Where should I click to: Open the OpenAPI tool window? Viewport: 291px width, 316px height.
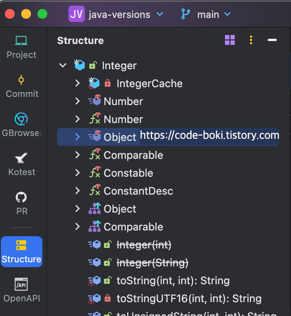pyautogui.click(x=21, y=290)
